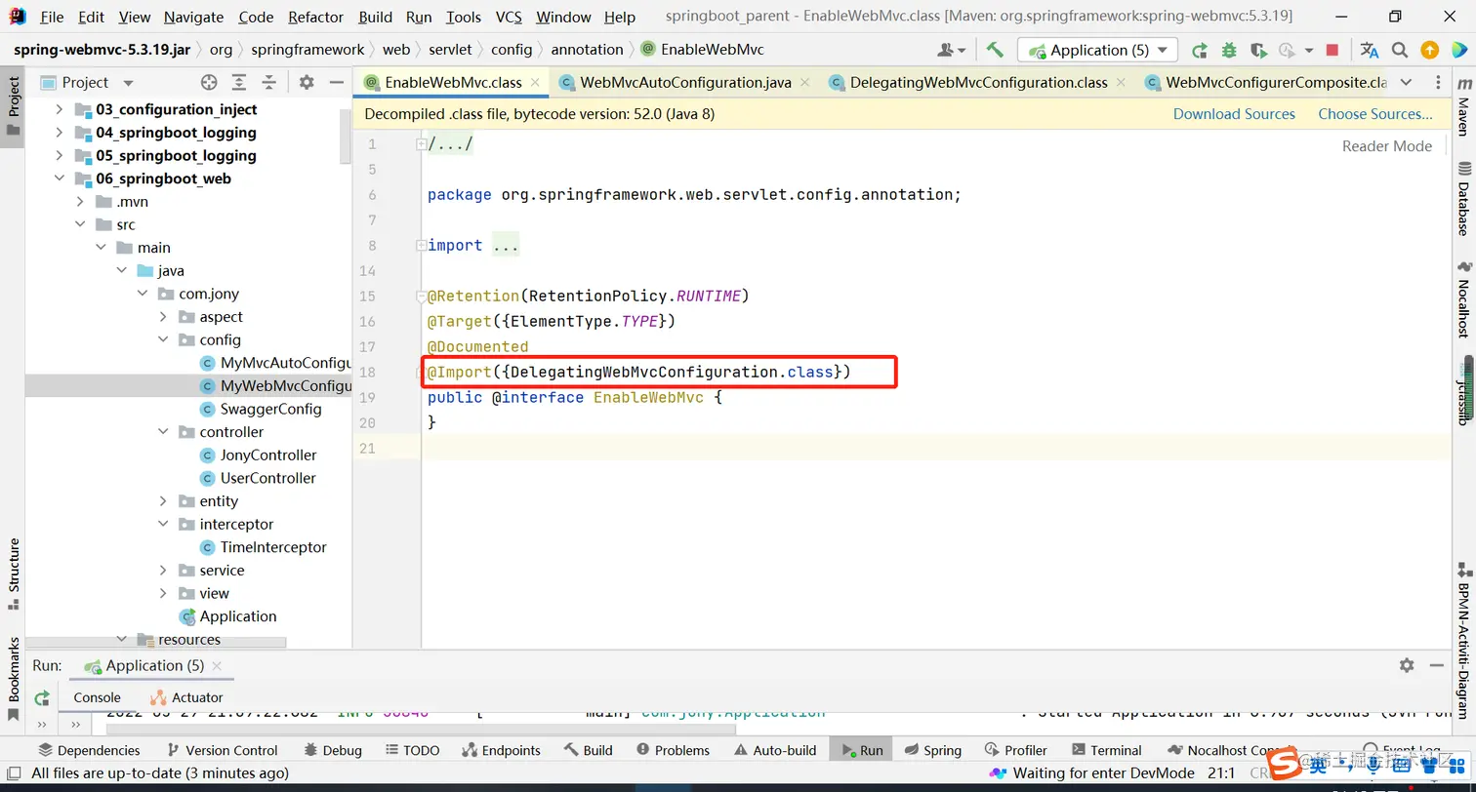Expand the .mvn folder

[x=80, y=202]
